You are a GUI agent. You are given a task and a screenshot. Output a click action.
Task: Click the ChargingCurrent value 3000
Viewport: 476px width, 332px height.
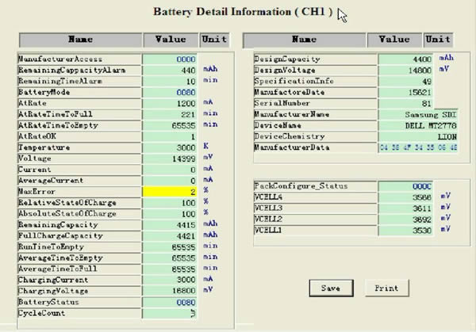(170, 280)
